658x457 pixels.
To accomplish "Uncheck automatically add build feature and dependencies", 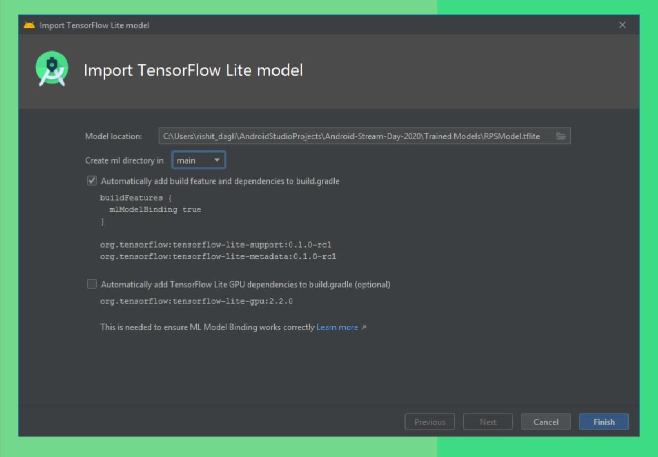I will (x=92, y=181).
